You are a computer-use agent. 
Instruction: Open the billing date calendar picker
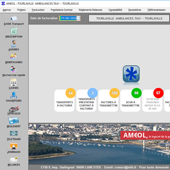point(78,18)
